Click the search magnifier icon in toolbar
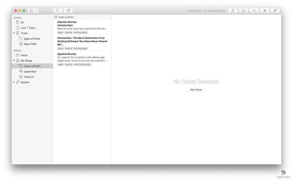Screen dimensions: 293x181 pyautogui.click(x=58, y=11)
